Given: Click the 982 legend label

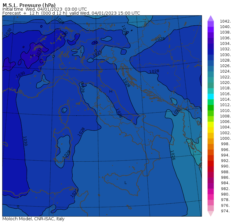Looking at the screenshot, I should pos(226,189).
